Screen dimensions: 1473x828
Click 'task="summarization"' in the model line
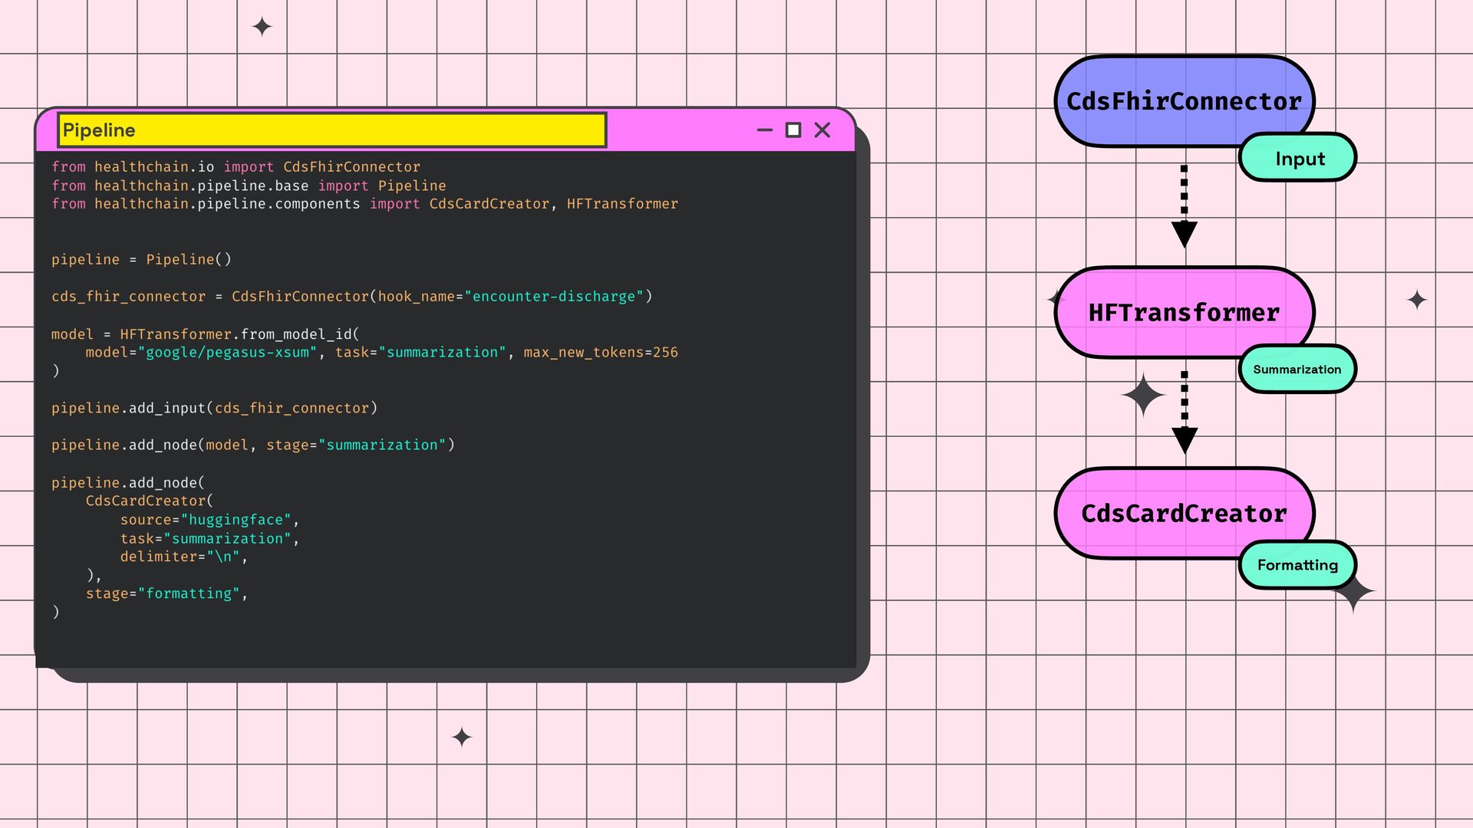420,353
